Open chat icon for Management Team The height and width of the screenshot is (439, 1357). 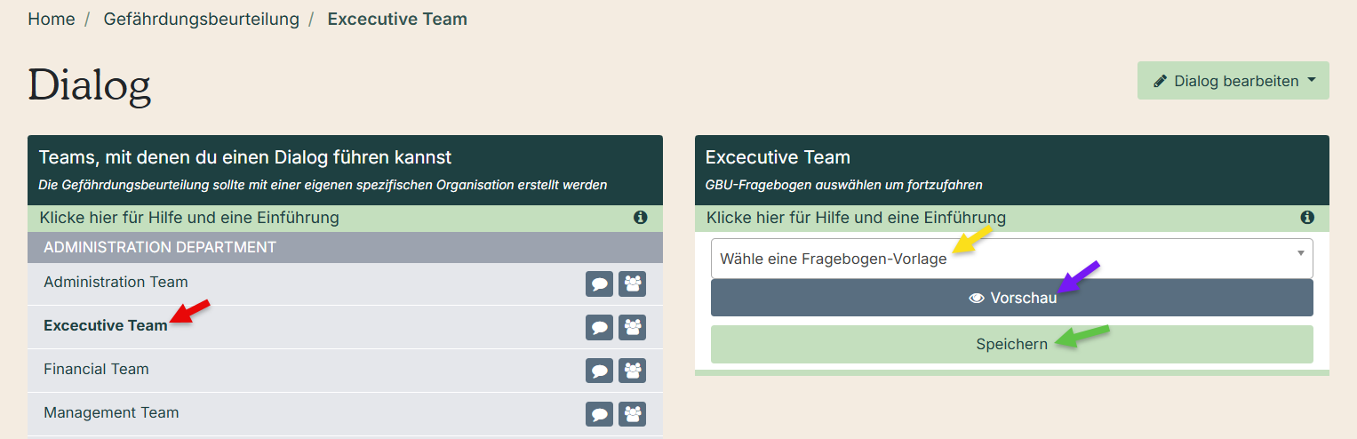pos(600,414)
